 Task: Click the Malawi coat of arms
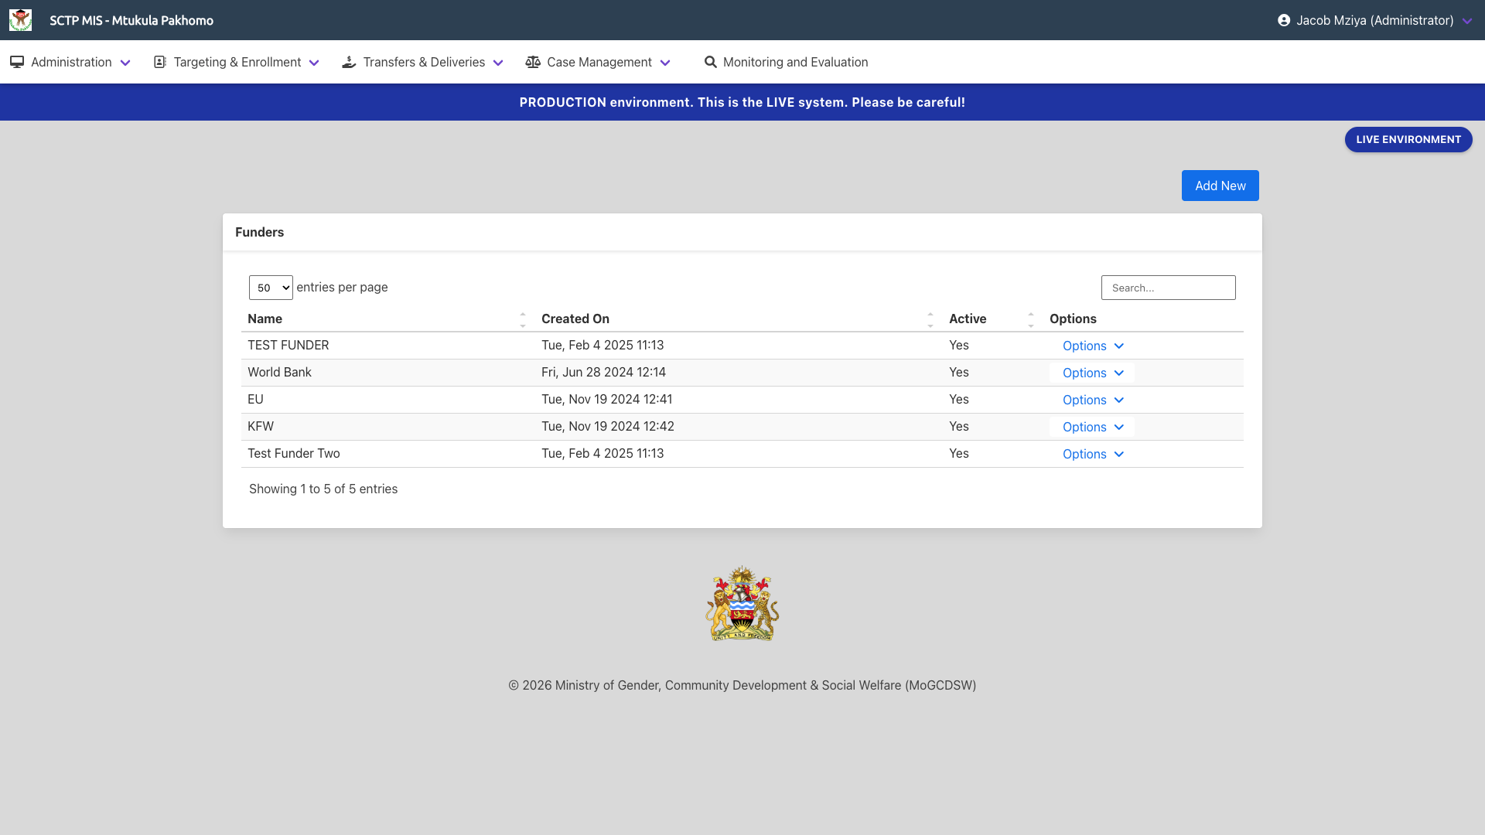tap(742, 603)
